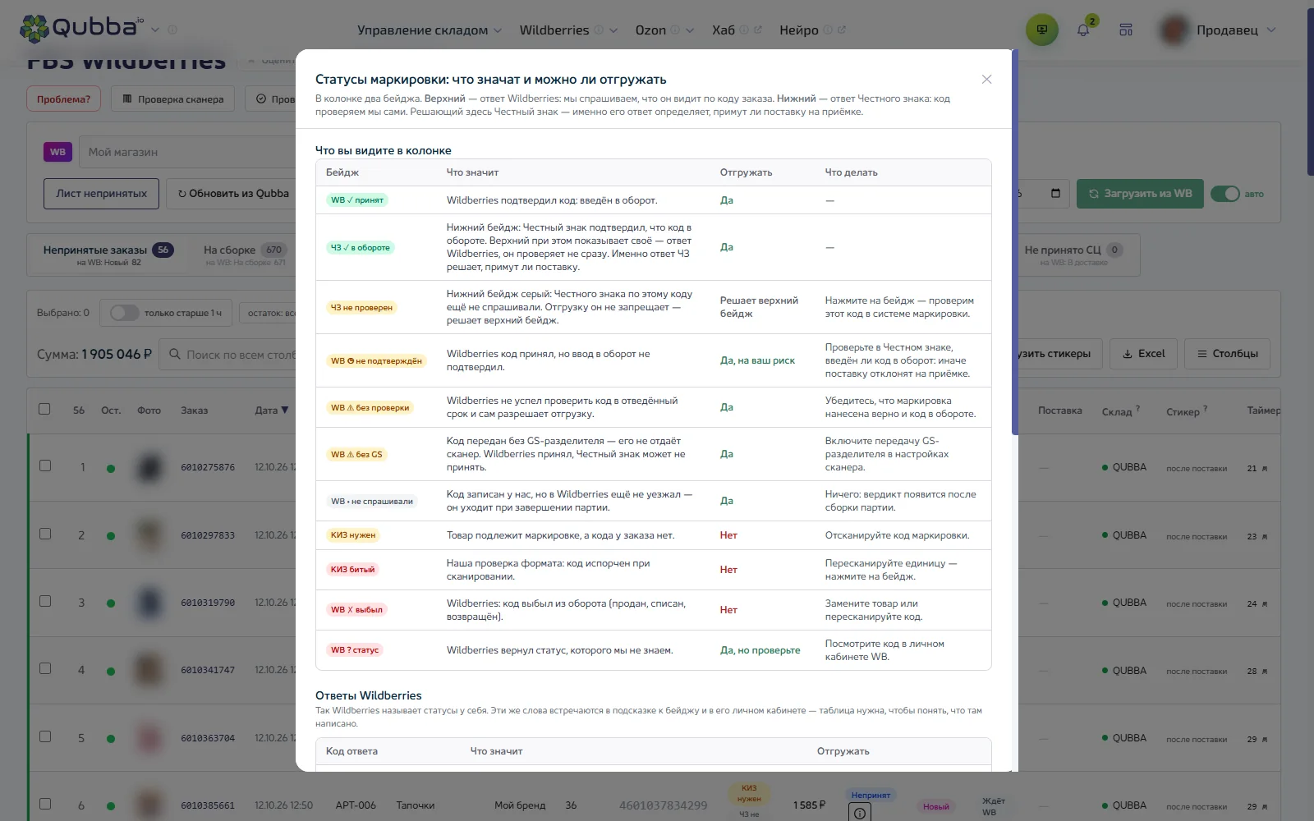
Task: Open the green chat support icon
Action: (1041, 30)
